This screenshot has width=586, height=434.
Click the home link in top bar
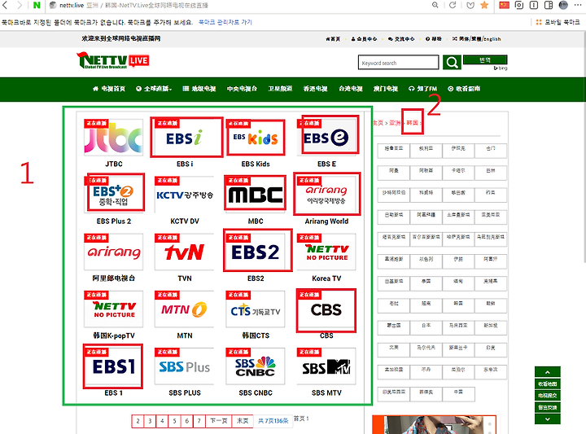pyautogui.click(x=333, y=39)
